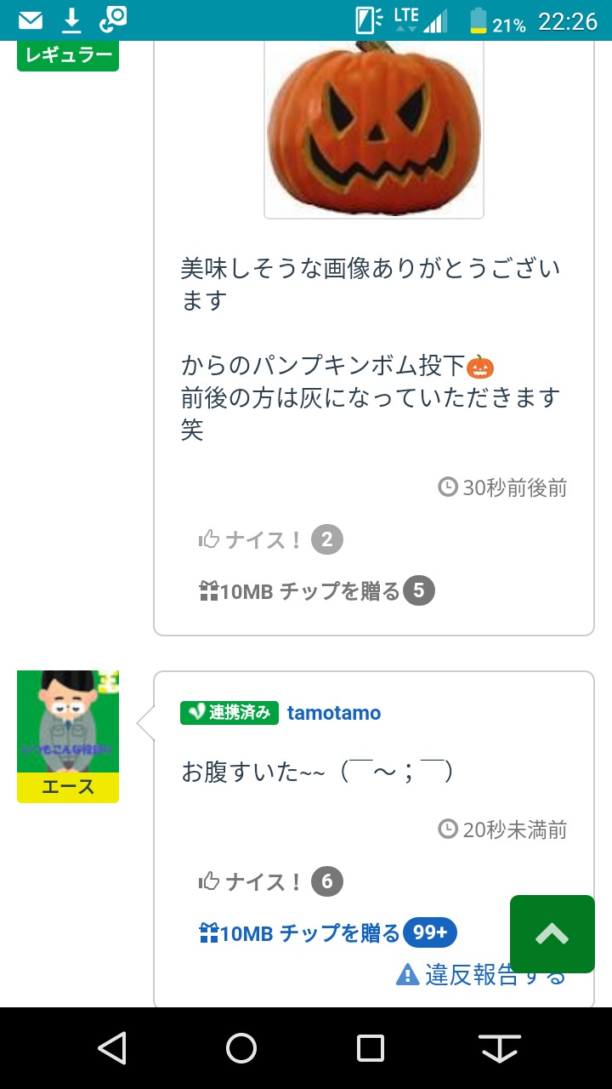The height and width of the screenshot is (1089, 612).
Task: Send 10MB chip to pumpkin post
Action: pos(299,590)
